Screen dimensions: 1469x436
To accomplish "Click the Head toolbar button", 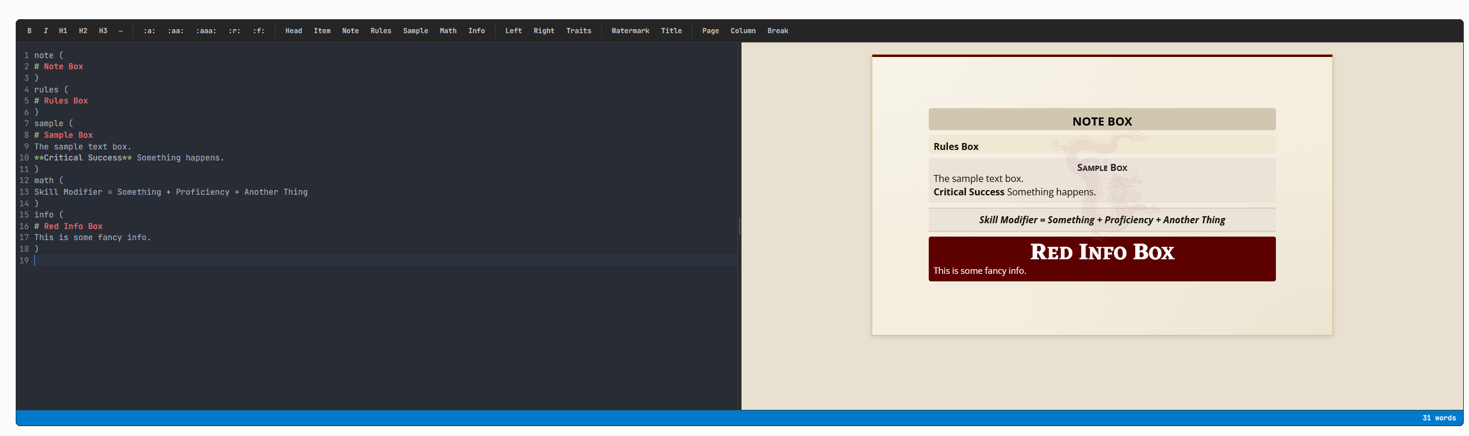I will tap(294, 31).
